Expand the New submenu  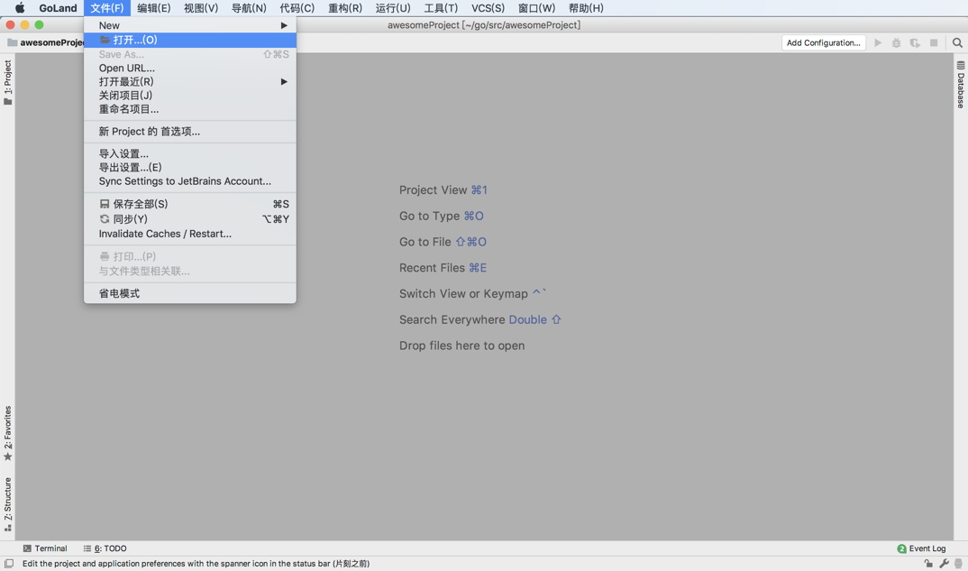(190, 25)
